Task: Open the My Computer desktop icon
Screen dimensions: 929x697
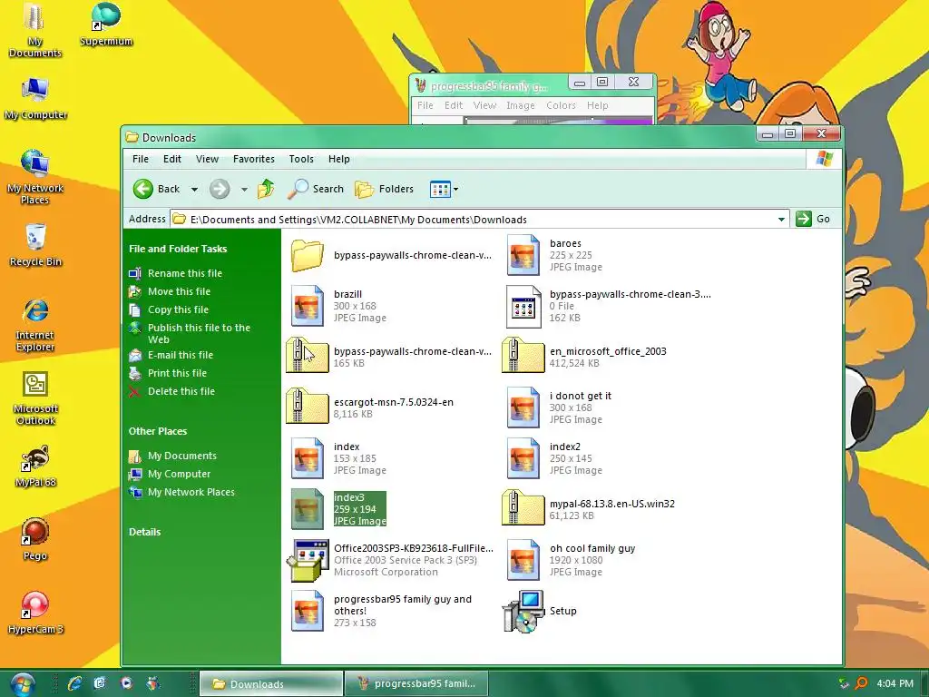Action: click(x=35, y=98)
